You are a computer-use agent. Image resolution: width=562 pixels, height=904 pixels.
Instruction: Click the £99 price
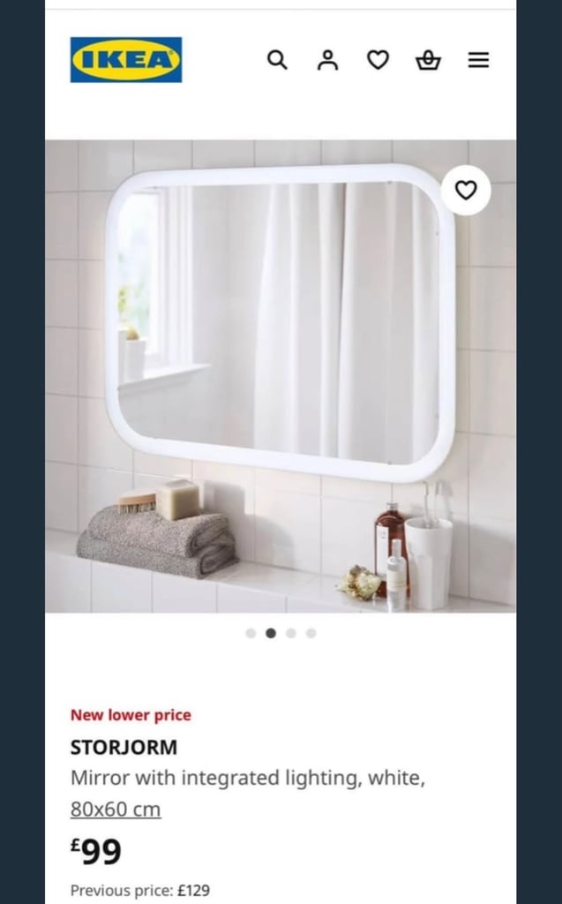(96, 851)
